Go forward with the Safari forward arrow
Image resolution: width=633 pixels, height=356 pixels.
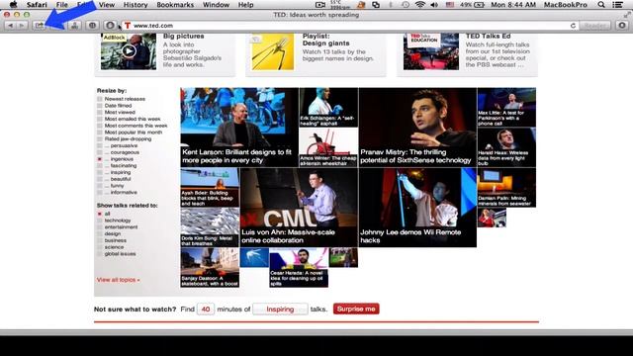[22, 26]
